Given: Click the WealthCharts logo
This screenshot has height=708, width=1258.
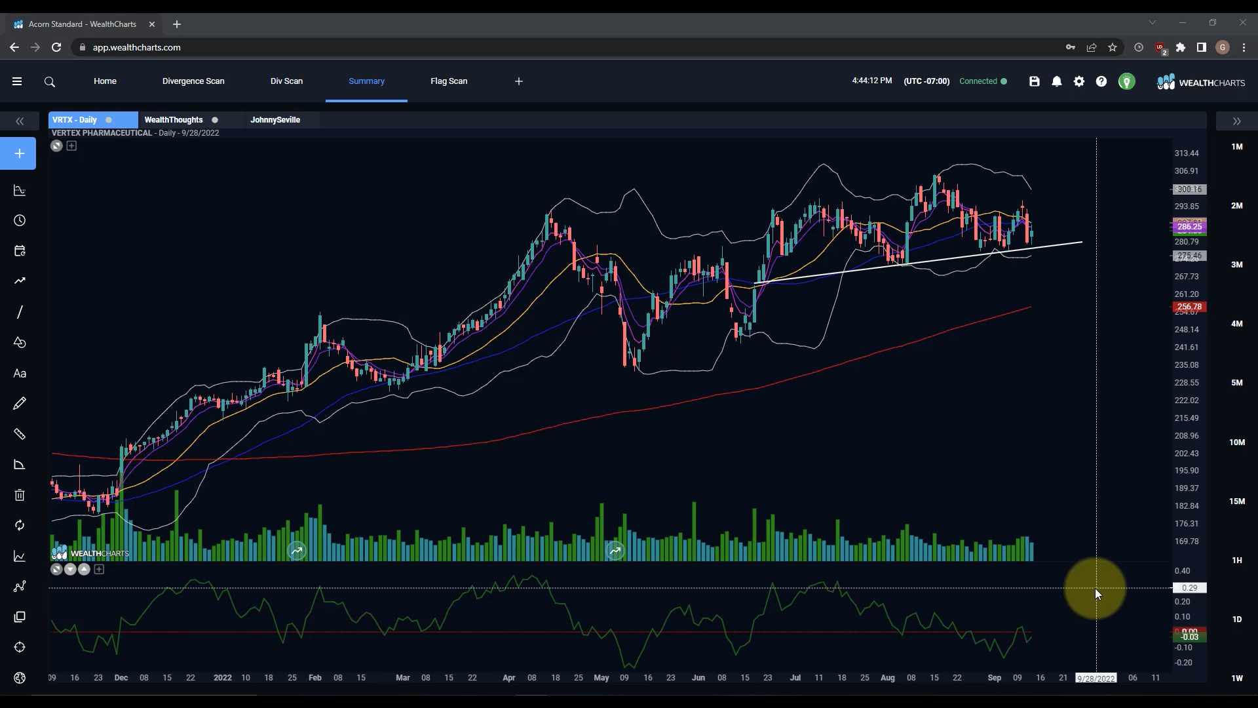Looking at the screenshot, I should pyautogui.click(x=1200, y=82).
